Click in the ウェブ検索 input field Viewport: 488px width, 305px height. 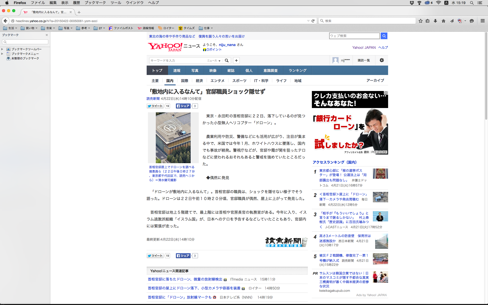(x=354, y=36)
